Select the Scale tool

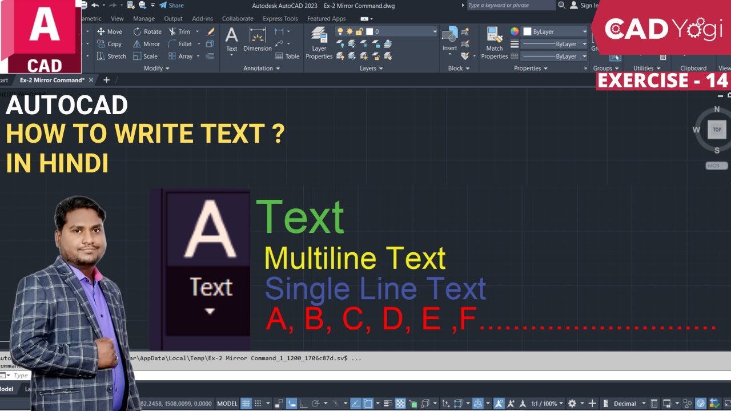[x=146, y=57]
